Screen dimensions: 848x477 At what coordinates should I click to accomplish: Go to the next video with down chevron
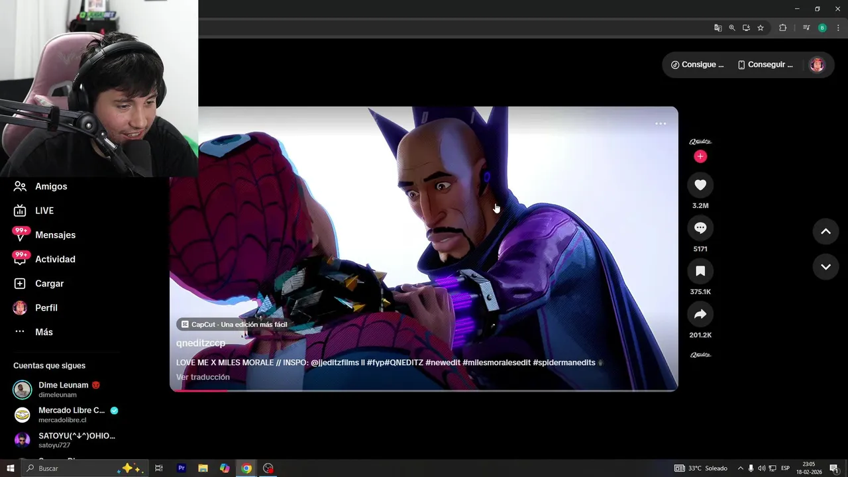tap(825, 267)
